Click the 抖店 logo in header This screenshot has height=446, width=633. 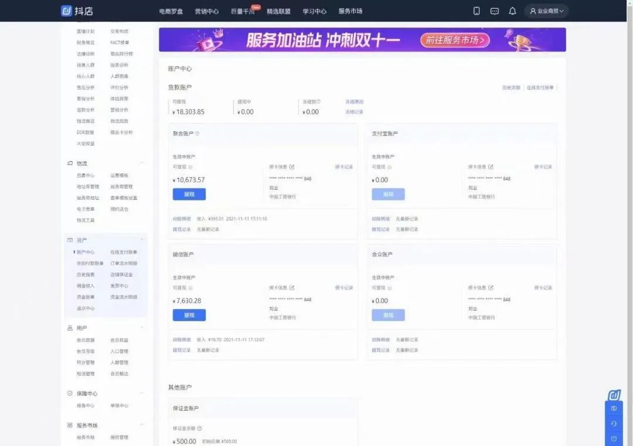pyautogui.click(x=77, y=11)
